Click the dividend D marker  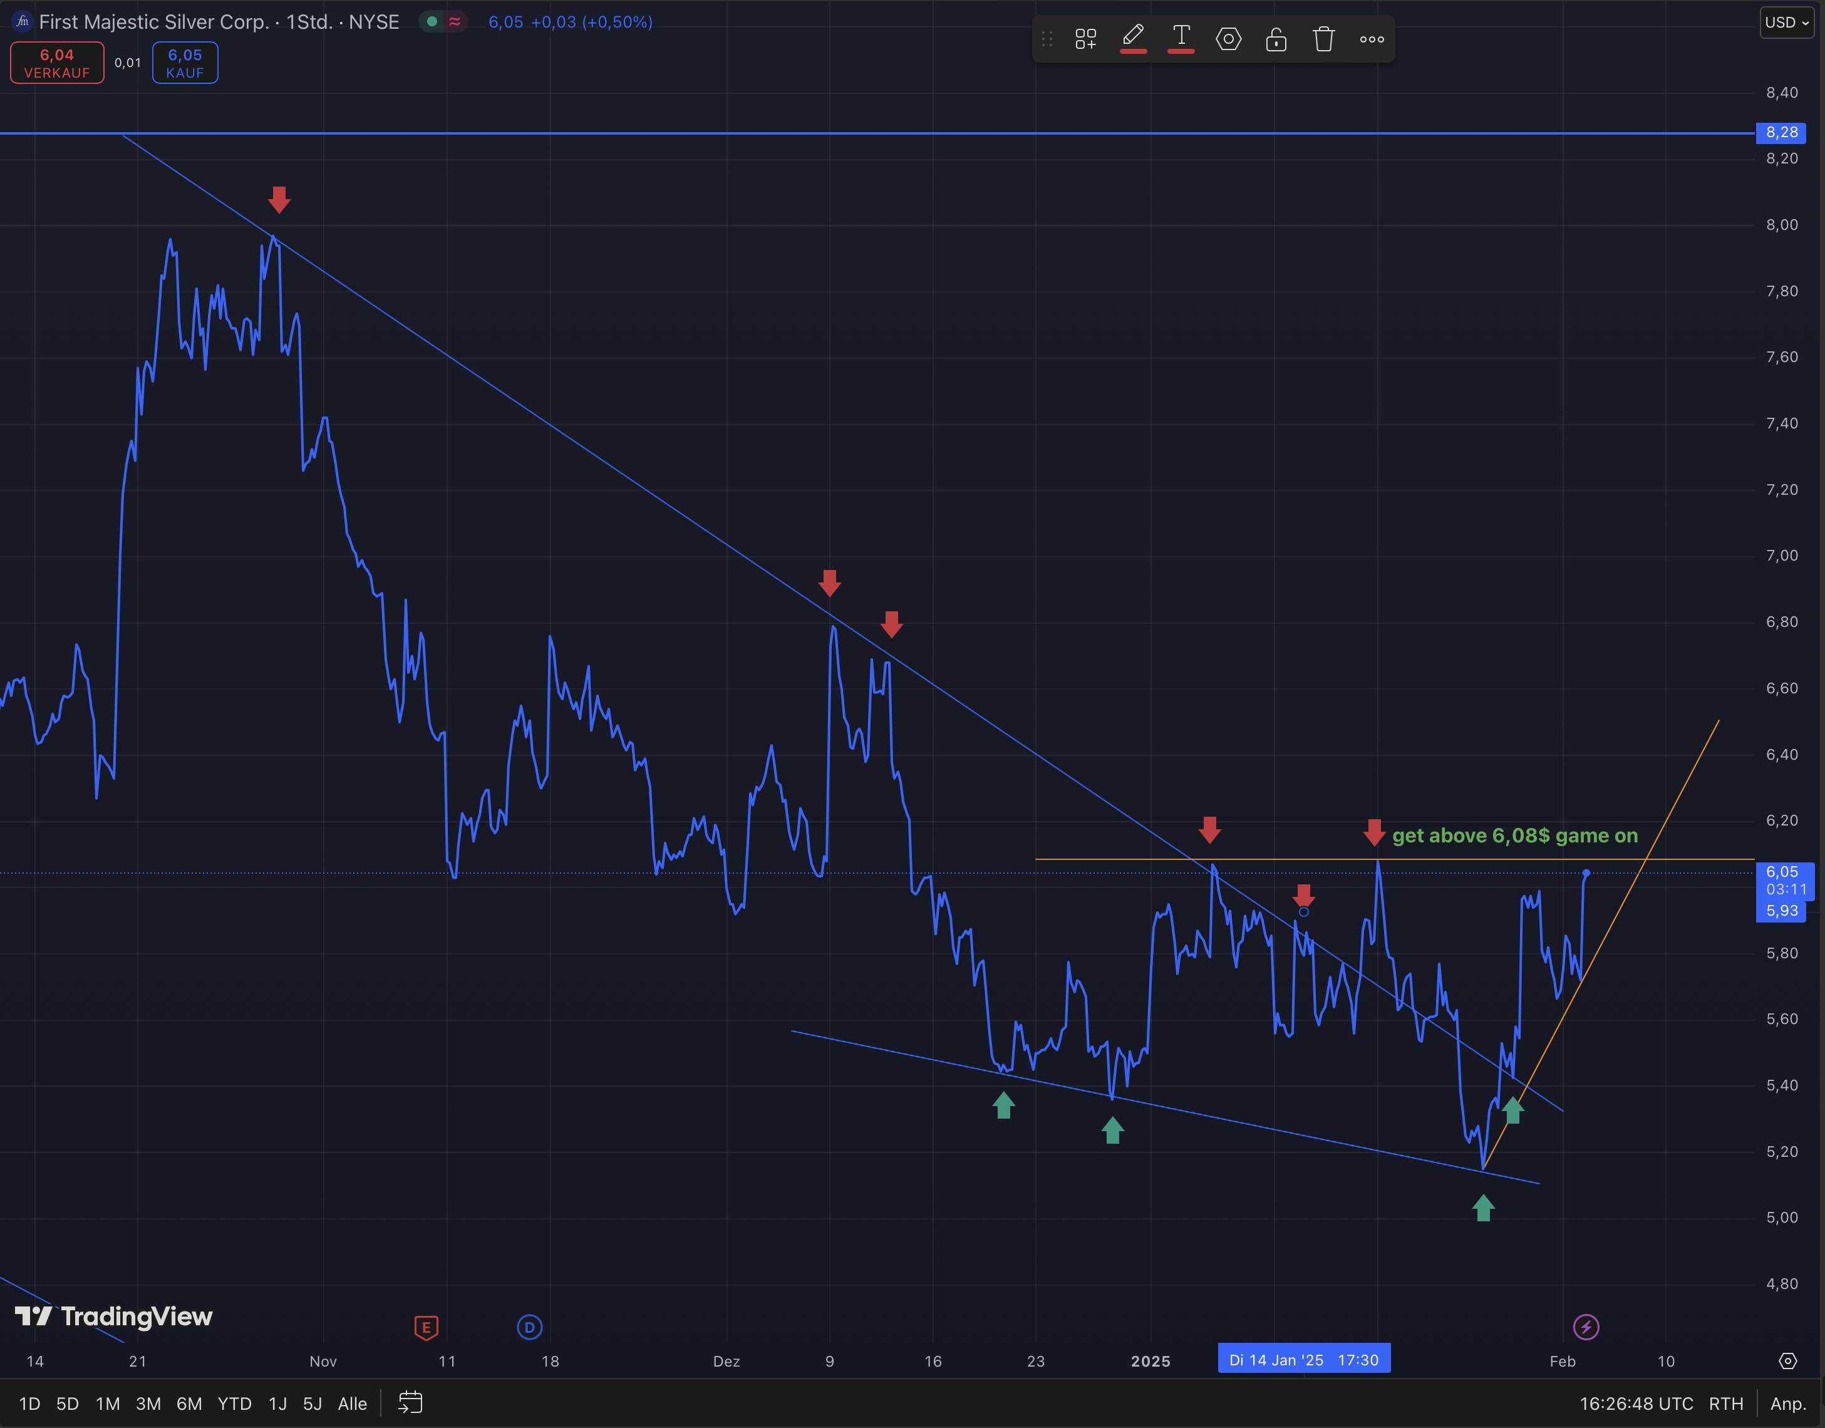529,1327
